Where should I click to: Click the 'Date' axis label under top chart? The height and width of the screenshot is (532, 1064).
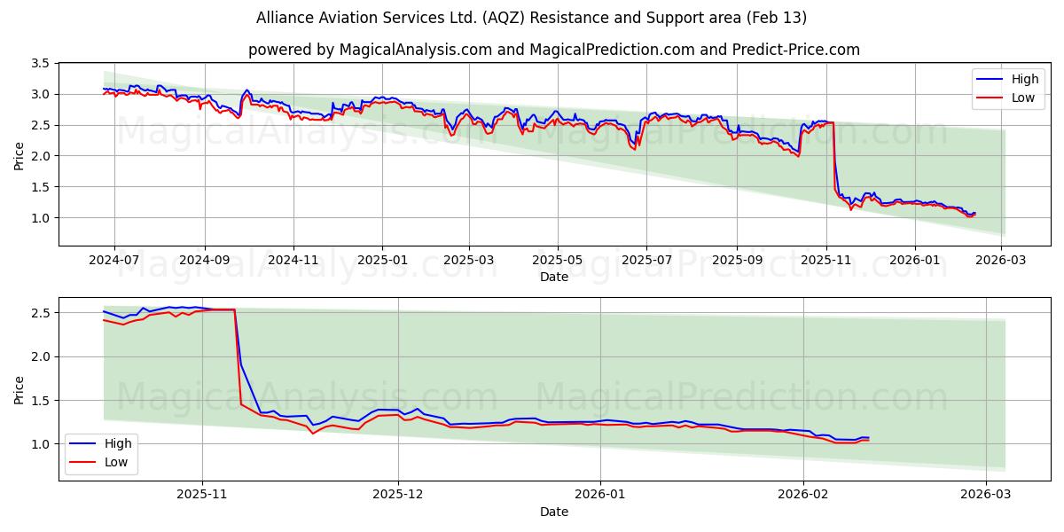click(554, 278)
